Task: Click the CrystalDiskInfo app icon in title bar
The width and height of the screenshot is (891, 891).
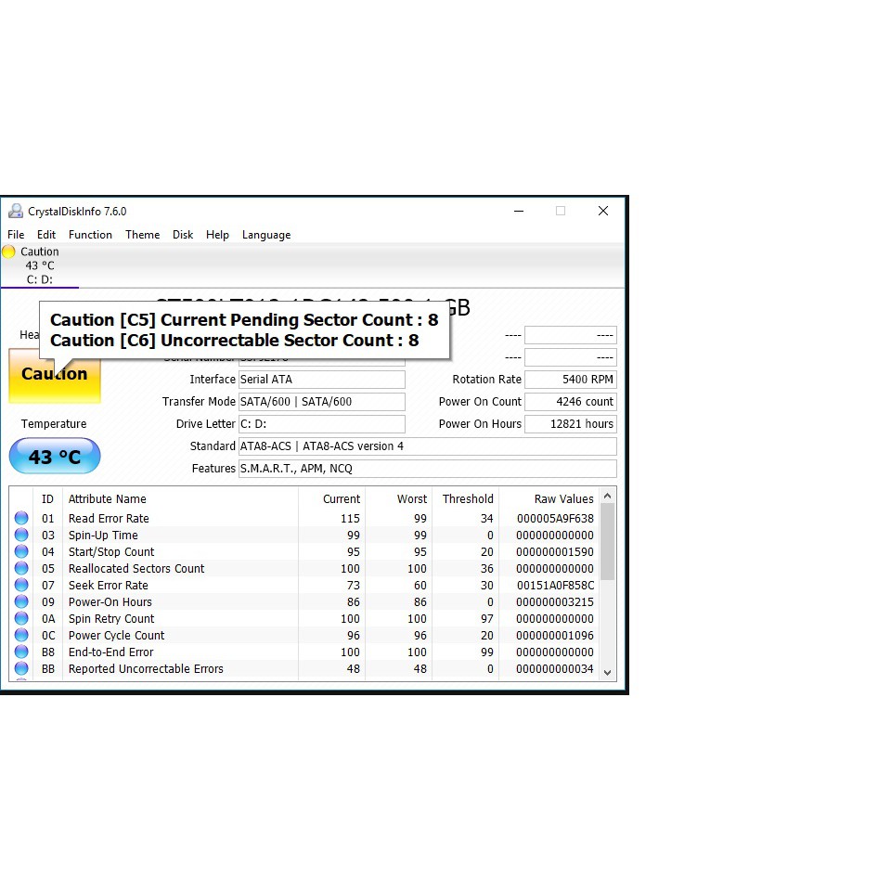Action: coord(16,212)
